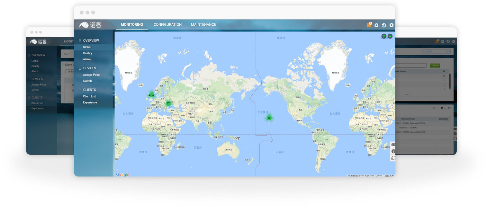Select Alarm in front window sidebar
Image resolution: width=486 pixels, height=207 pixels.
click(87, 59)
